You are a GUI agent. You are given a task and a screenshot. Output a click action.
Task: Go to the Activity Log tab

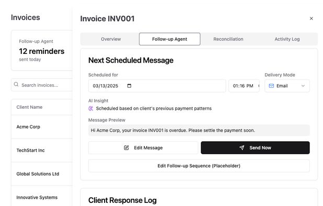(x=287, y=39)
